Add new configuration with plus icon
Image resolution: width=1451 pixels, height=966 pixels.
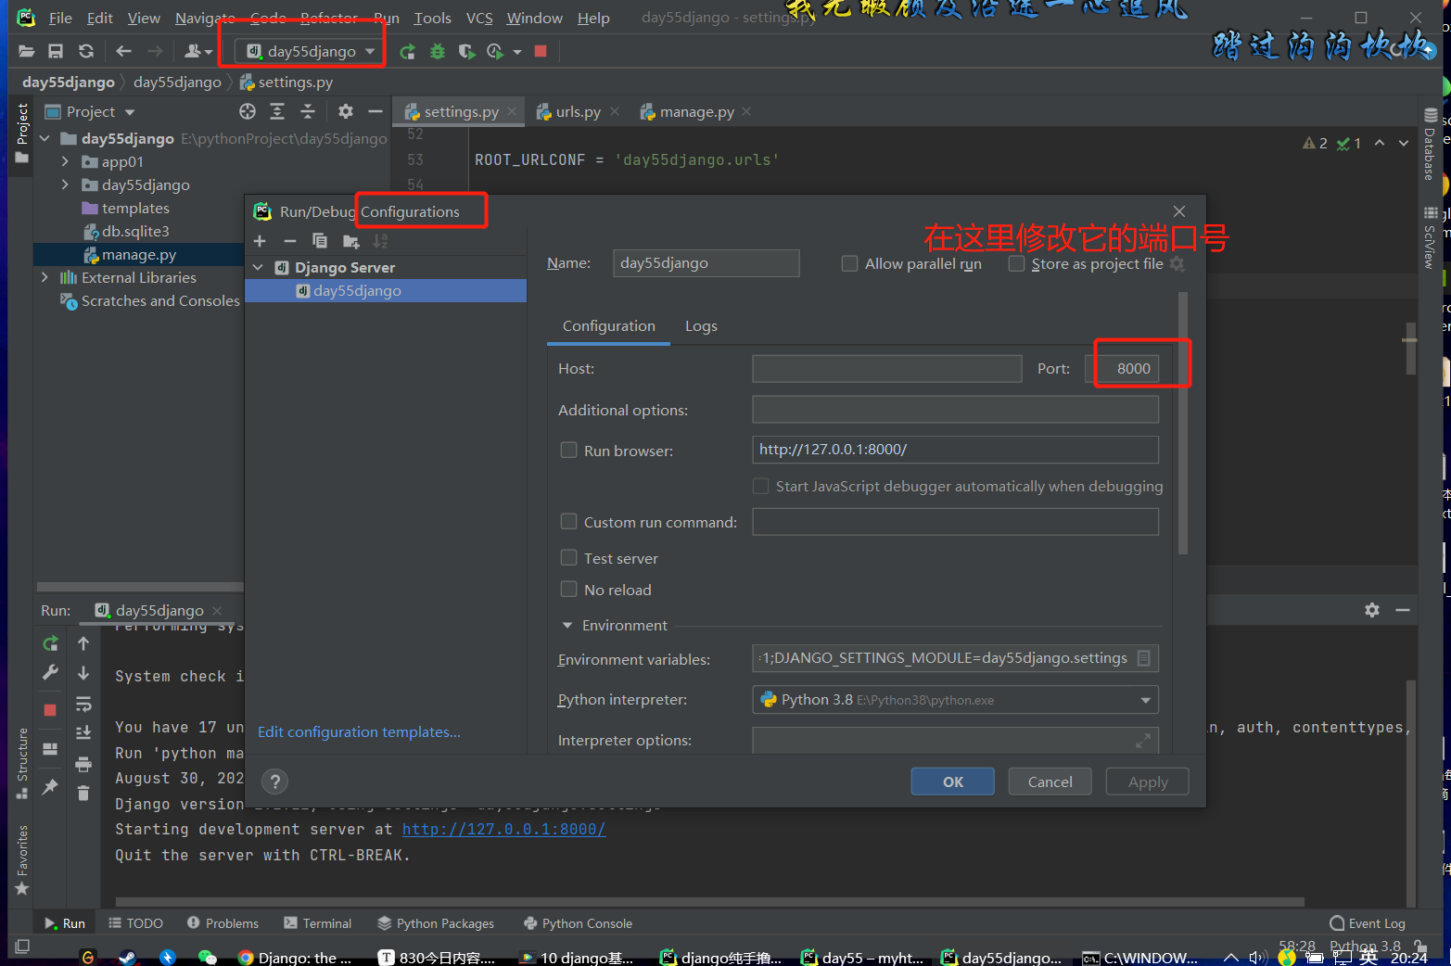click(x=260, y=241)
